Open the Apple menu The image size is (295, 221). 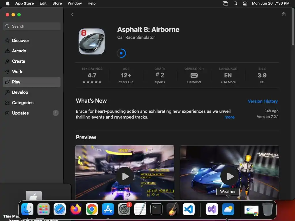click(x=7, y=3)
